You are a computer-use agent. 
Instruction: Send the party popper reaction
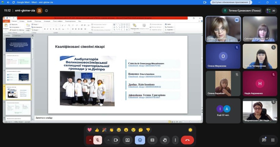pos(104,130)
